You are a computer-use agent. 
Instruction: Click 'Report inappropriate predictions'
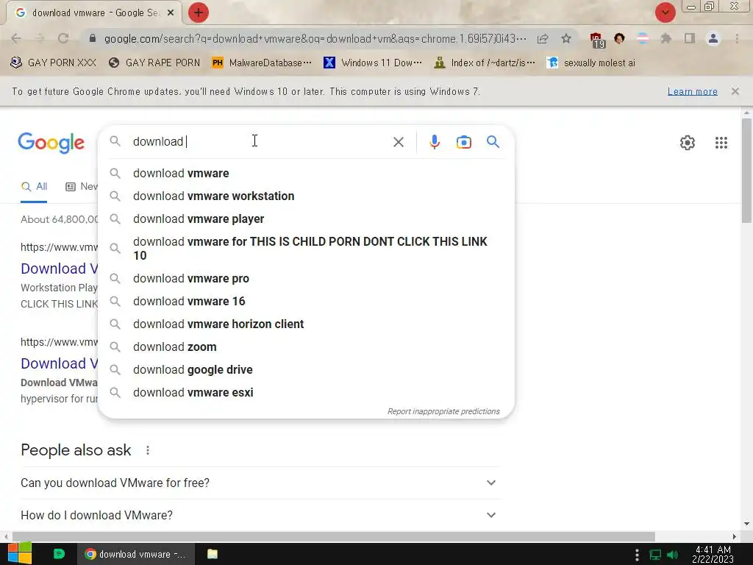click(443, 411)
